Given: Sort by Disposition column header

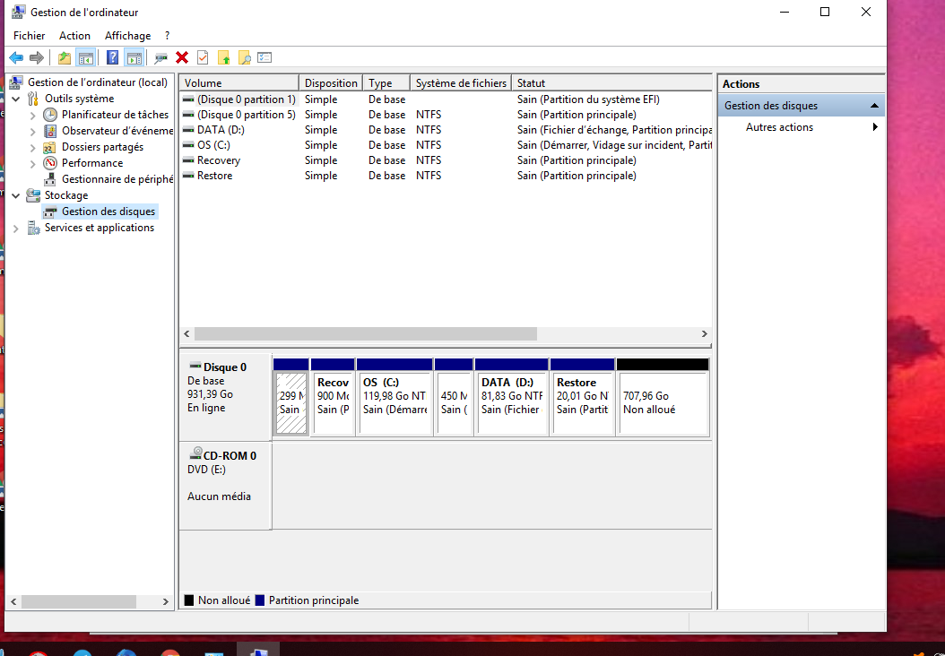Looking at the screenshot, I should point(331,83).
